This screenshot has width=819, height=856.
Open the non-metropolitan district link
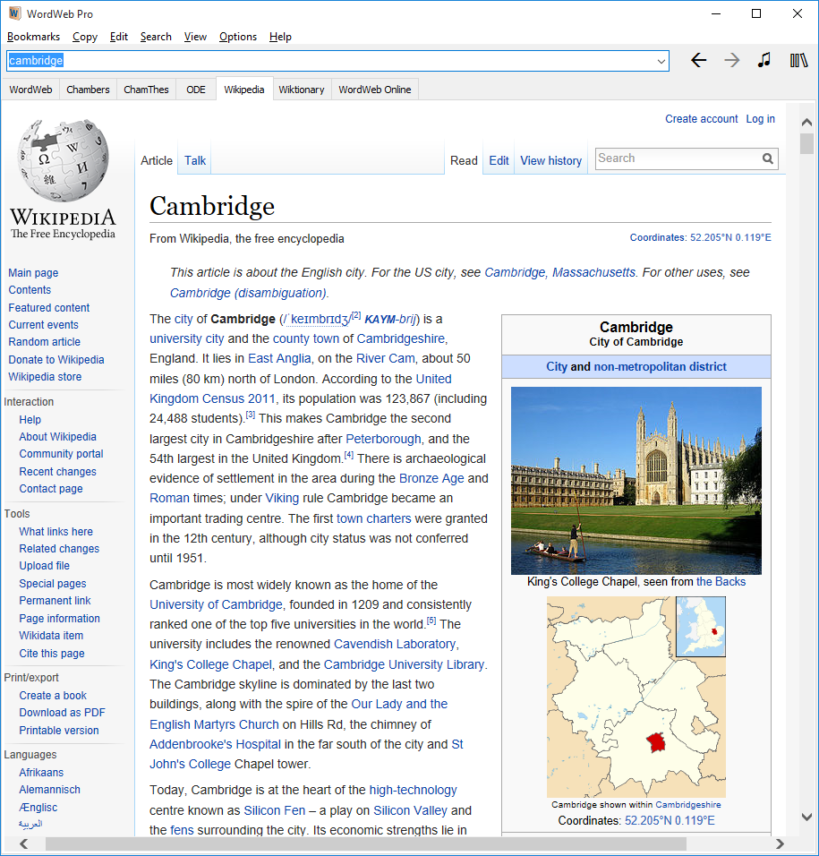(661, 367)
